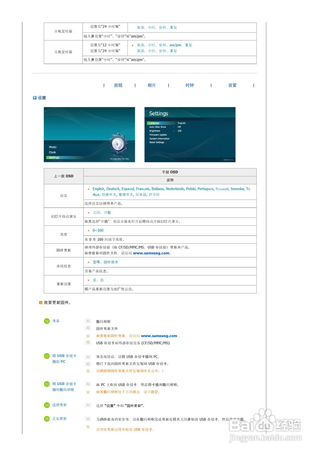This screenshot has height=456, width=322.
Task: Click the 开机定时器 table cell
Action: (x=63, y=31)
